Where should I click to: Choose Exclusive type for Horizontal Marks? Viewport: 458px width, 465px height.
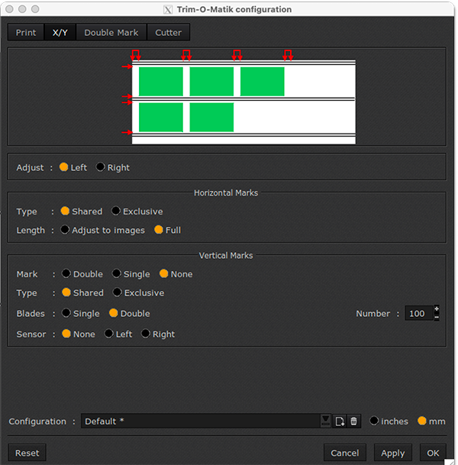click(x=116, y=212)
